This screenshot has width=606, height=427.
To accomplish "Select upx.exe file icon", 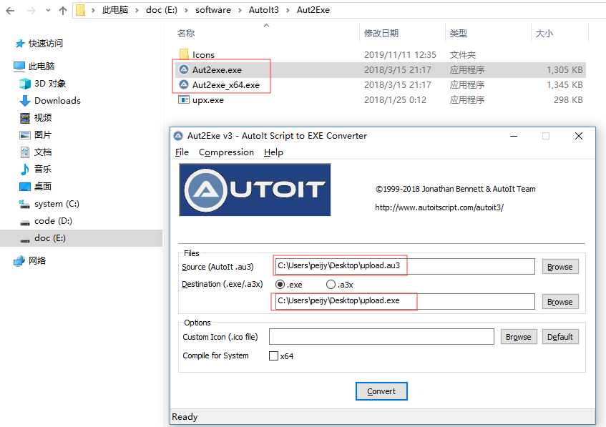I will [184, 99].
